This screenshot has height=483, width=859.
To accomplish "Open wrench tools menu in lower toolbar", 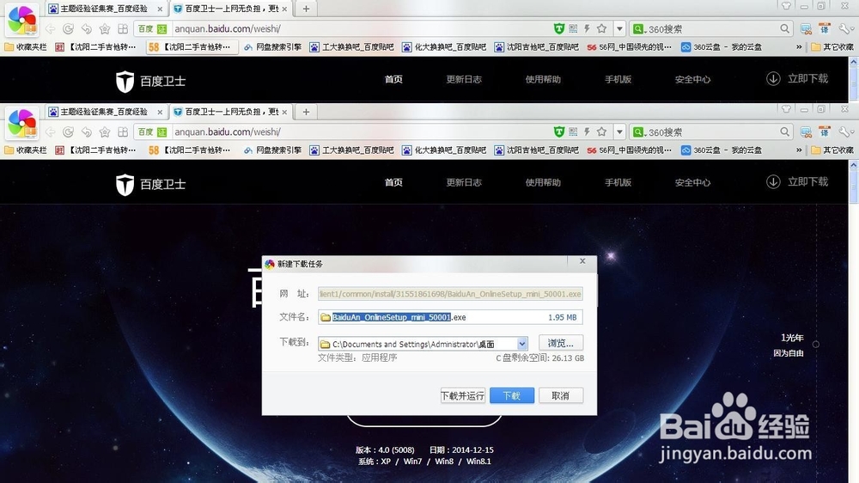I will 846,132.
